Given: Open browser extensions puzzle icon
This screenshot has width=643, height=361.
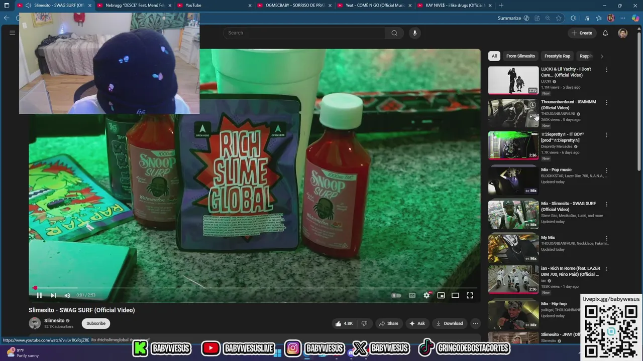Looking at the screenshot, I should click(x=573, y=19).
